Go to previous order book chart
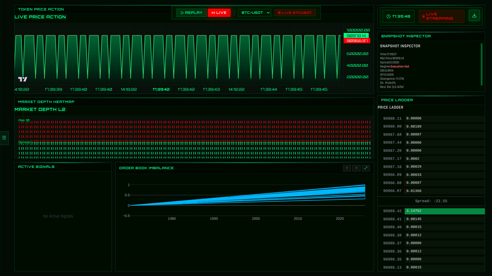The width and height of the screenshot is (492, 276). [x=347, y=168]
